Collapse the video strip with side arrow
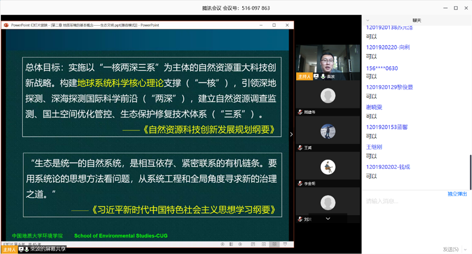This screenshot has width=472, height=254. (x=291, y=135)
